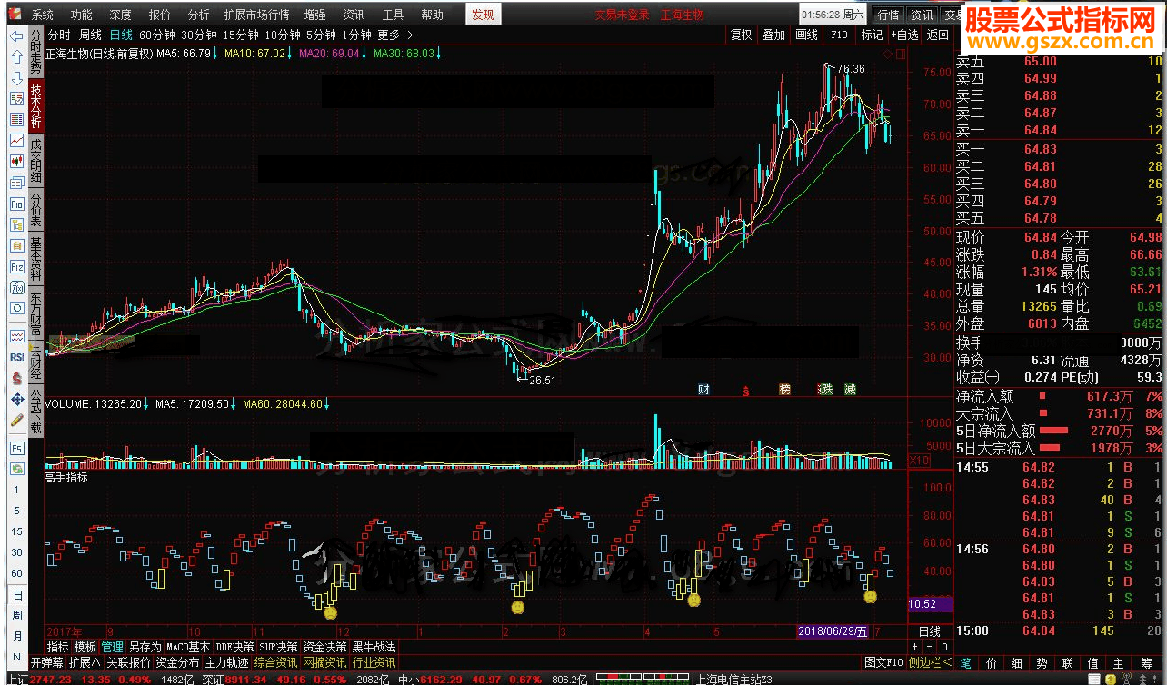Click the back arrow icon in left toolbar
The height and width of the screenshot is (685, 1167).
[16, 35]
